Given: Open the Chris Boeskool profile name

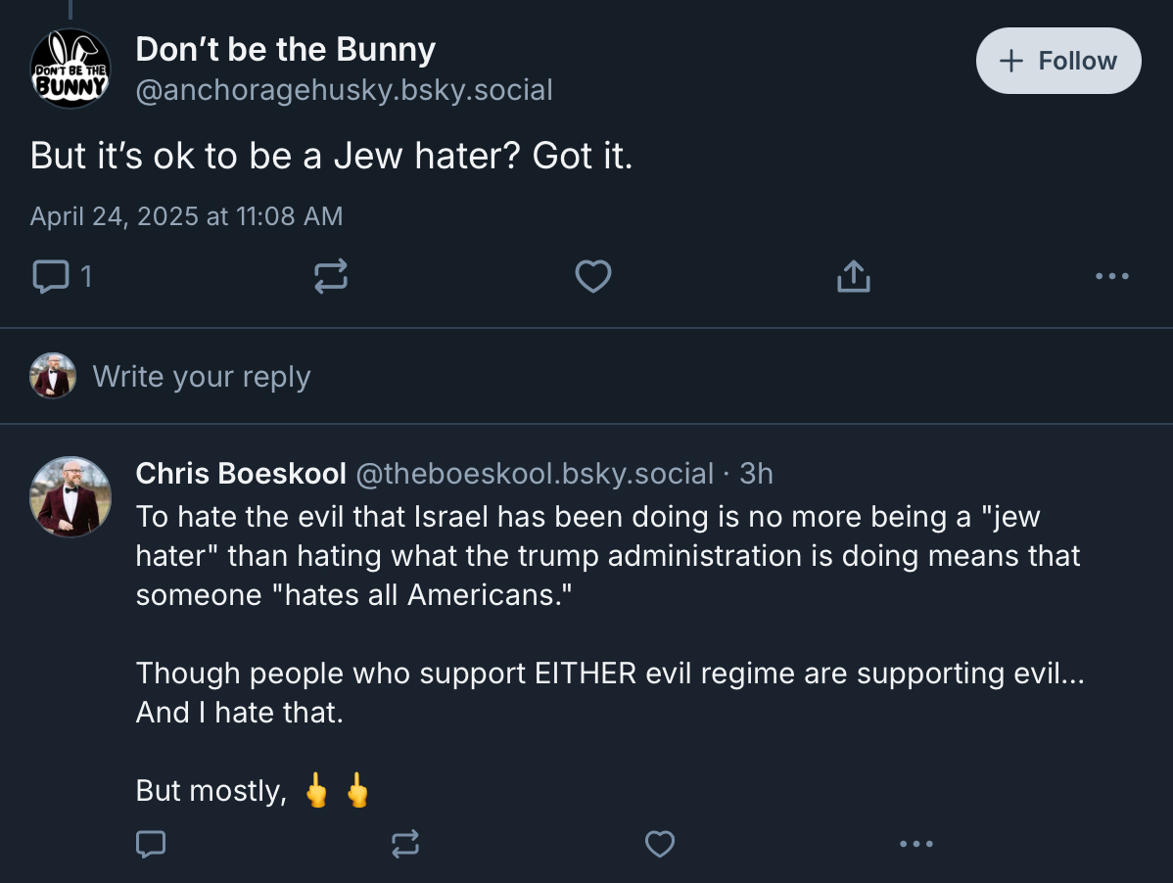Looking at the screenshot, I should pyautogui.click(x=241, y=474).
